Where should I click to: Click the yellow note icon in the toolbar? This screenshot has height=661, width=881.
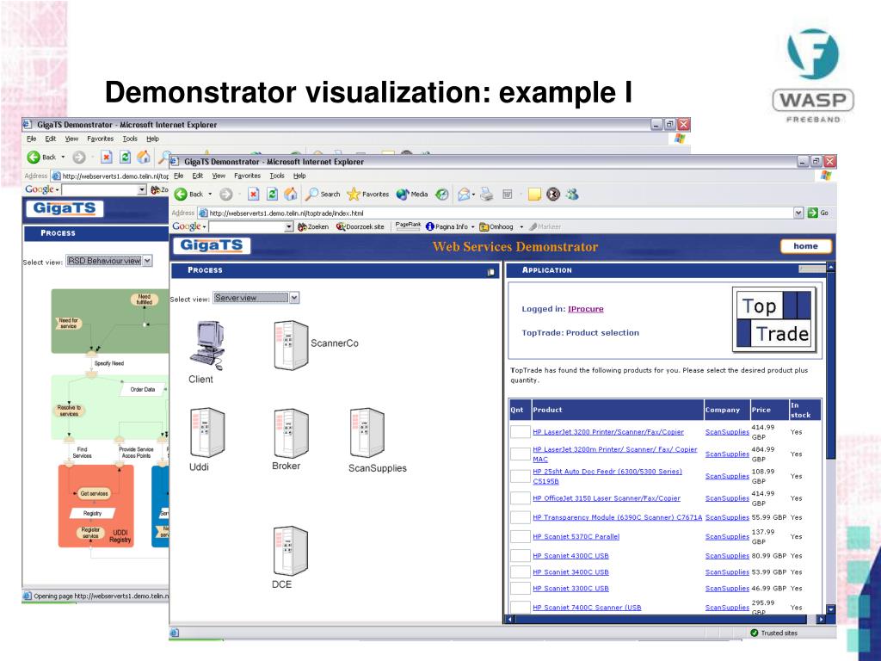click(534, 195)
